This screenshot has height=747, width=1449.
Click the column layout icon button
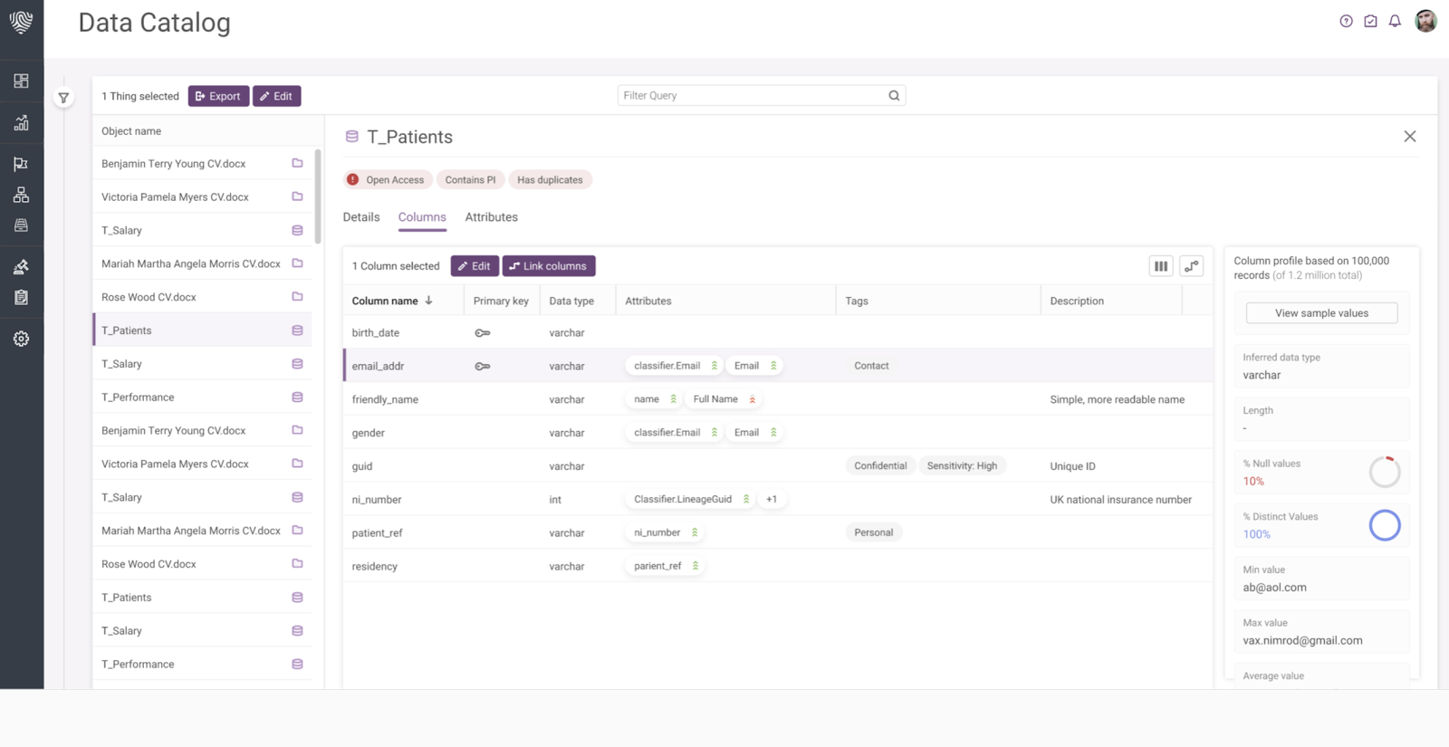point(1161,266)
